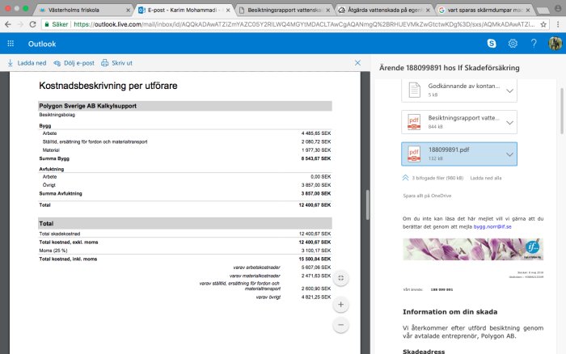The image size is (566, 354).
Task: Switch to the Västerholms friskola tab
Action: click(x=83, y=11)
